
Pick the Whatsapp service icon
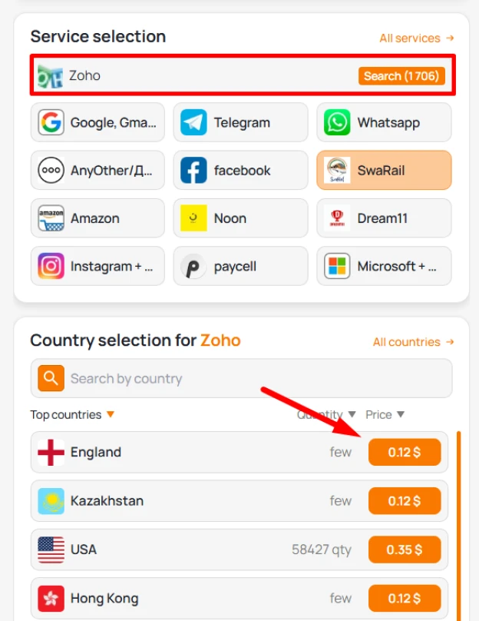tap(337, 122)
